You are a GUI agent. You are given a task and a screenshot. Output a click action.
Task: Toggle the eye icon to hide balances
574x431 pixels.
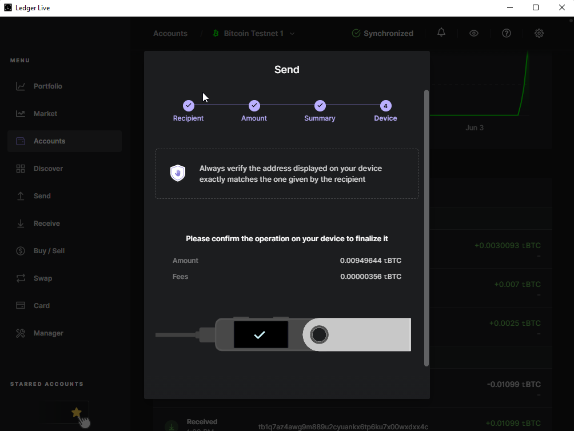point(474,33)
